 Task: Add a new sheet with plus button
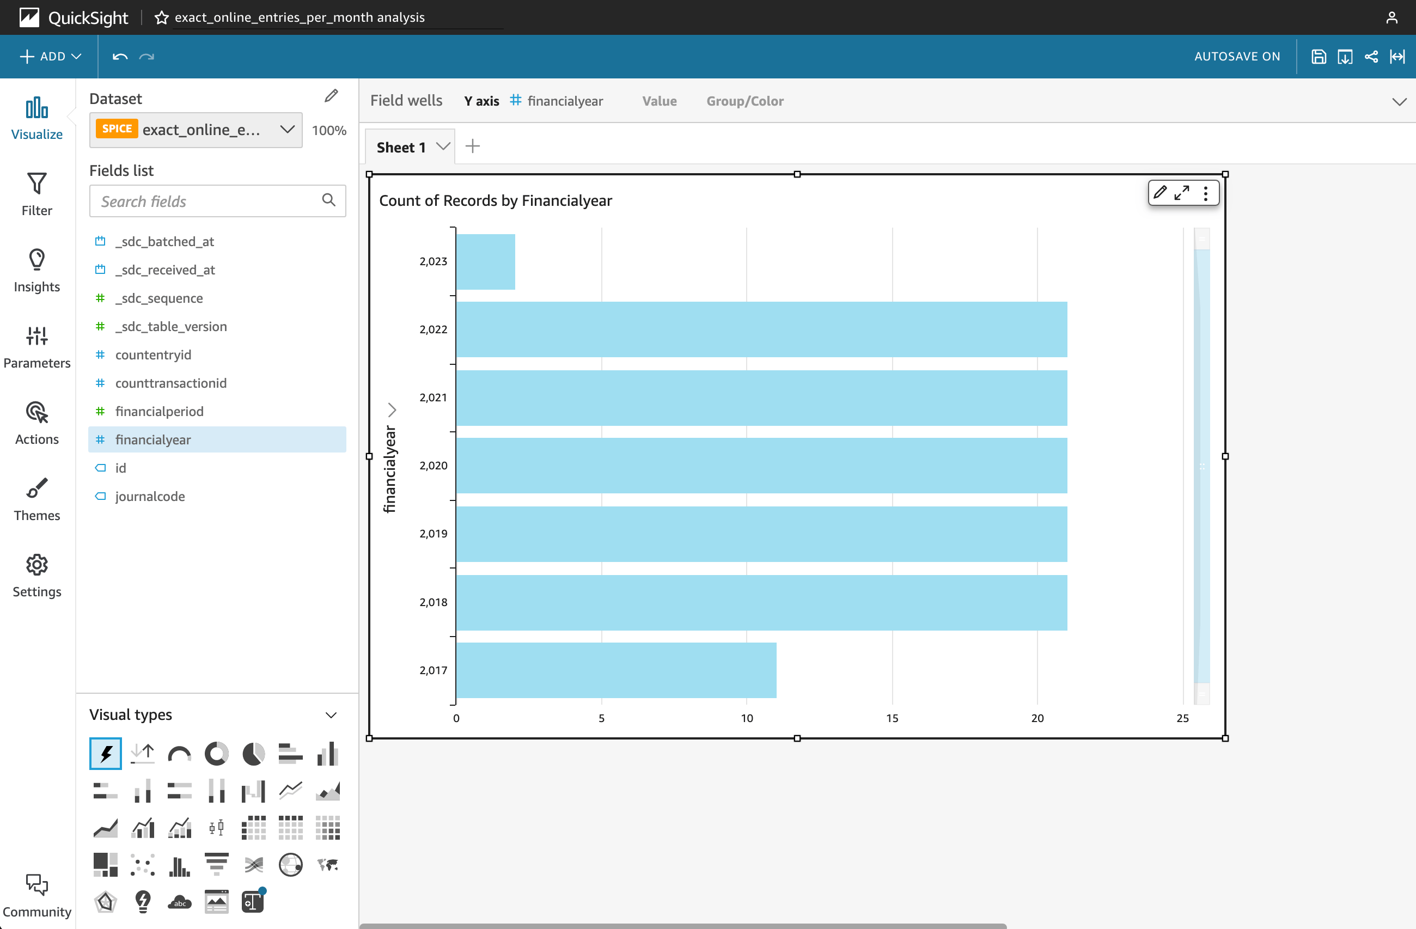[472, 146]
